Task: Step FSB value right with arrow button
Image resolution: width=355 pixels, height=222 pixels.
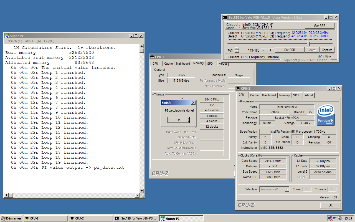Action: (271, 50)
